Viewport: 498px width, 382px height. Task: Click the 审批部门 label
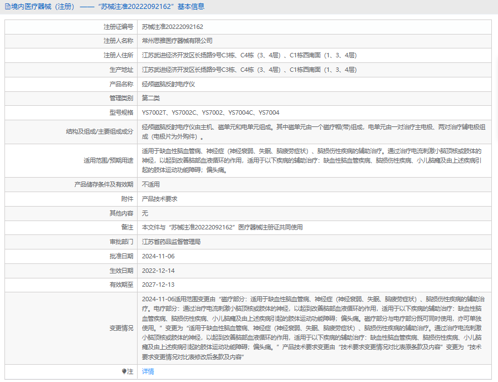coord(121,242)
